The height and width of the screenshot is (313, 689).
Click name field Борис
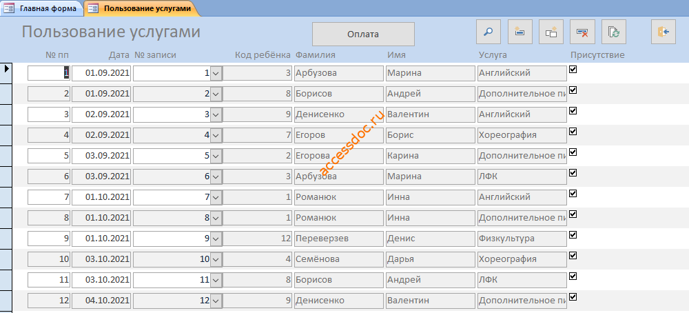[x=431, y=135]
